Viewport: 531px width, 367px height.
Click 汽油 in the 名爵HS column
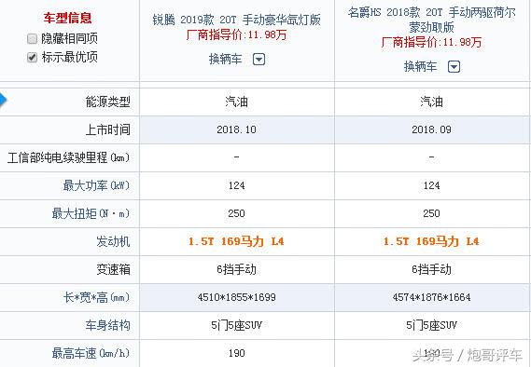coord(431,102)
